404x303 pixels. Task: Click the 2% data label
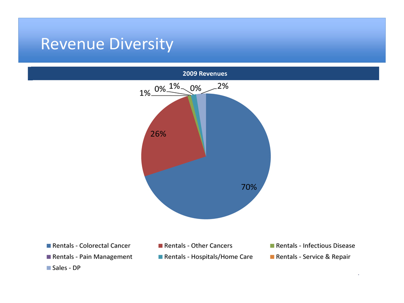click(223, 86)
